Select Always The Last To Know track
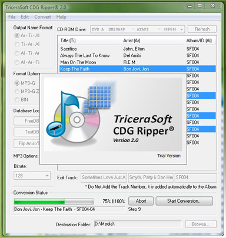Viewport: 226px width, 238px height. pos(137,55)
